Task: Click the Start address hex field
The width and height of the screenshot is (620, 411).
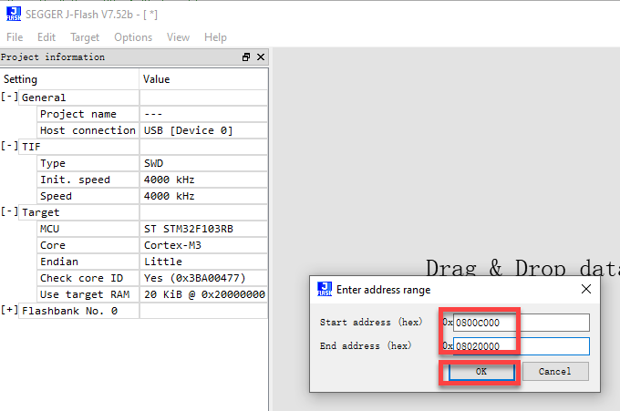Action: pos(522,323)
